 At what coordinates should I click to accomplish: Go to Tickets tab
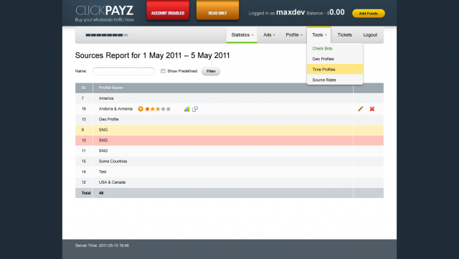click(x=344, y=35)
